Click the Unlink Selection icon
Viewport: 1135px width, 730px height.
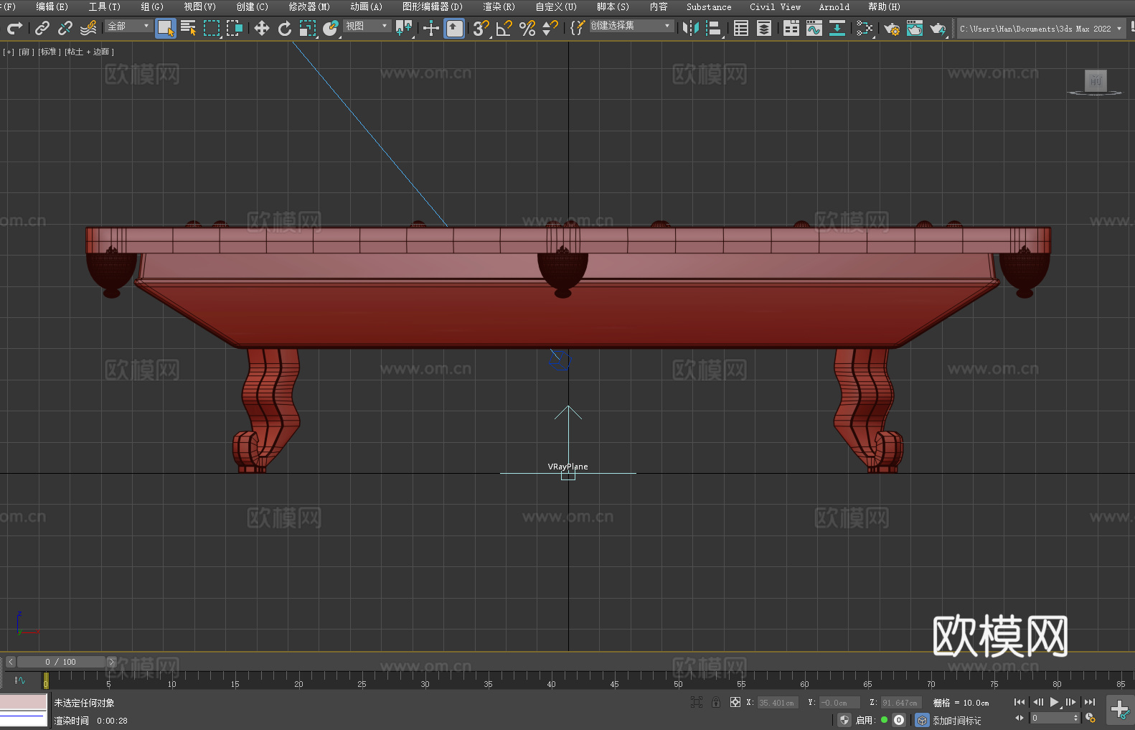tap(65, 28)
